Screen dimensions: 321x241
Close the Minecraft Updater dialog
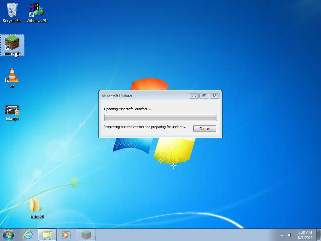[214, 96]
